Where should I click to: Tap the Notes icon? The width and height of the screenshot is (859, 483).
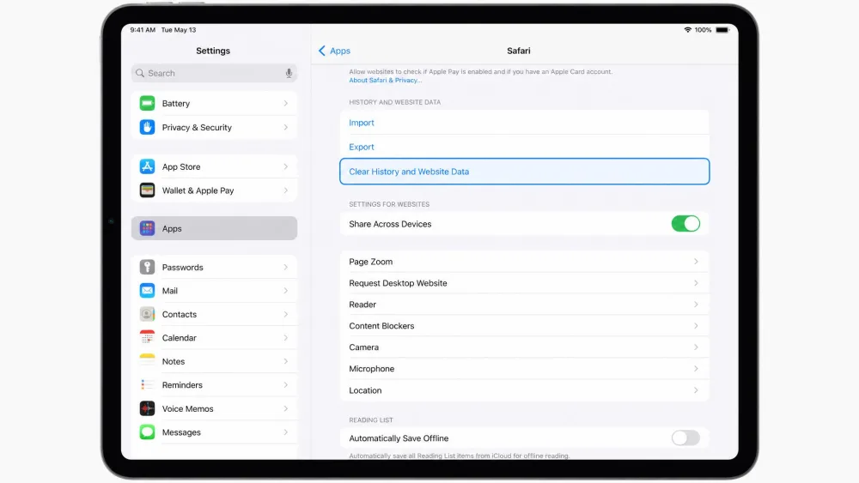(147, 361)
